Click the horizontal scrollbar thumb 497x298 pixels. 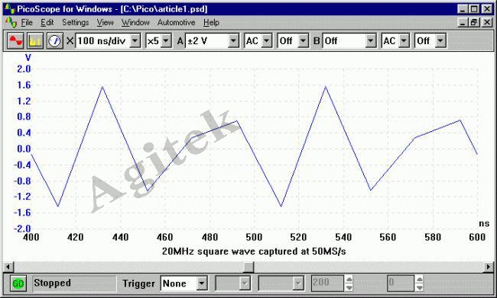point(248,267)
